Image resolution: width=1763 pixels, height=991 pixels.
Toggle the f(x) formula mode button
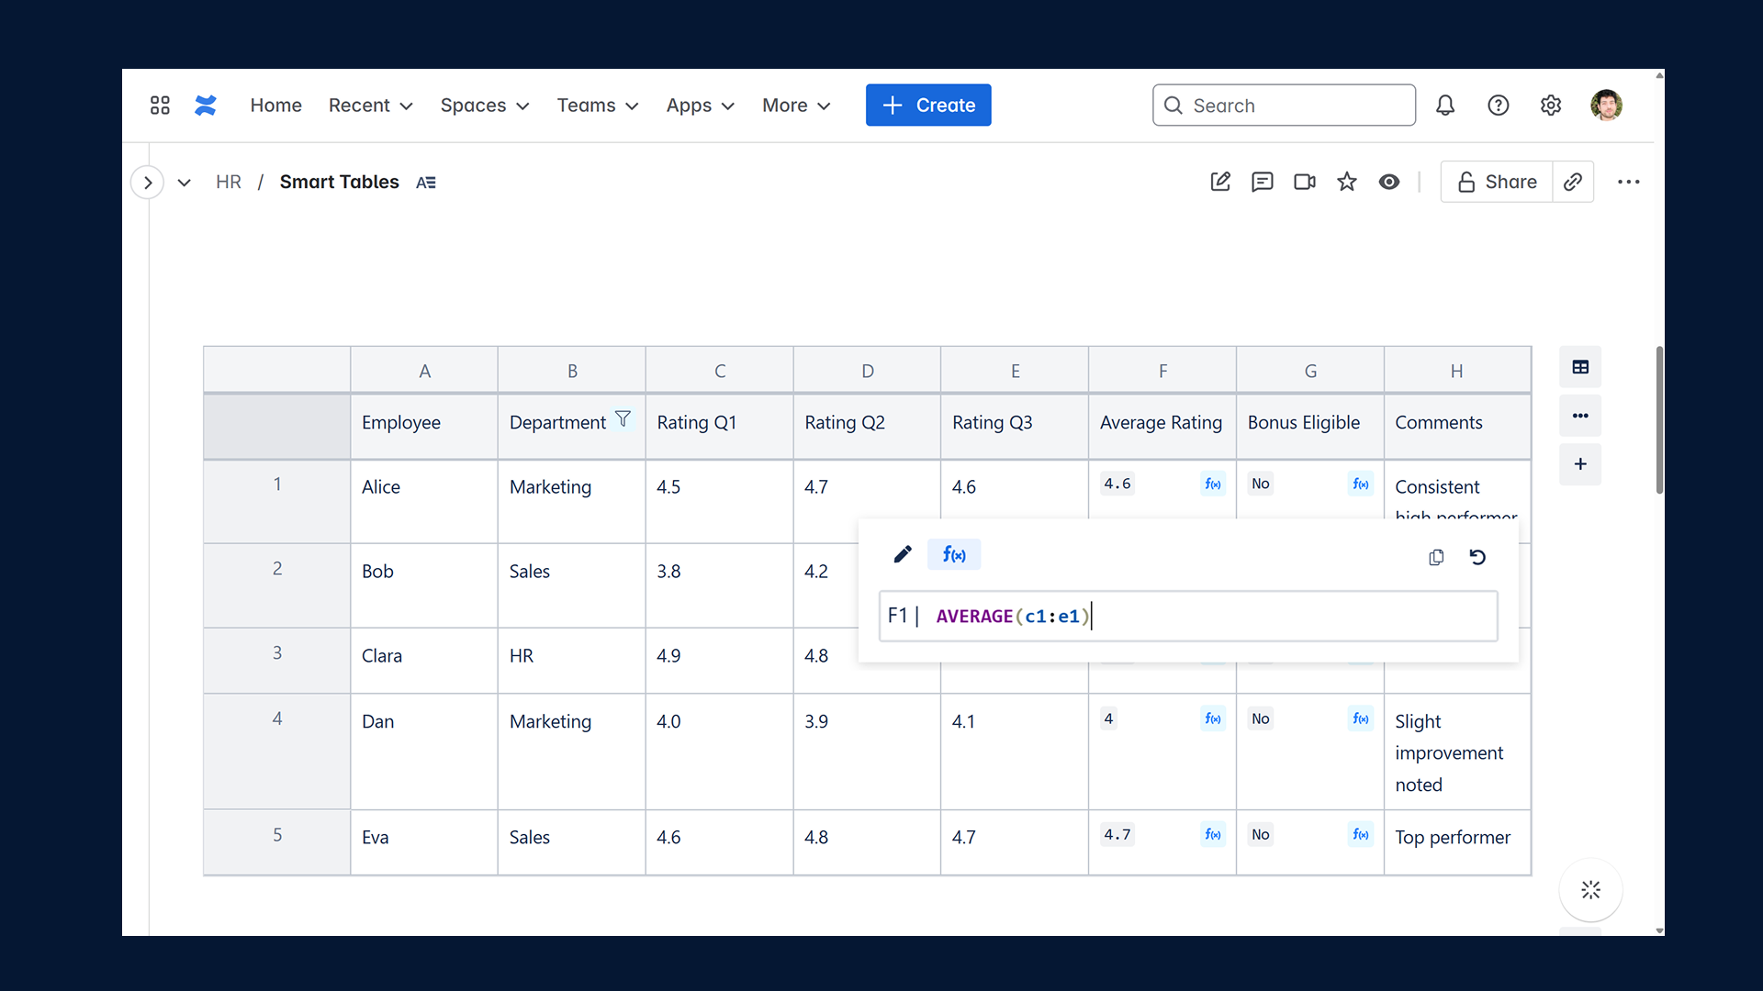[x=954, y=555]
